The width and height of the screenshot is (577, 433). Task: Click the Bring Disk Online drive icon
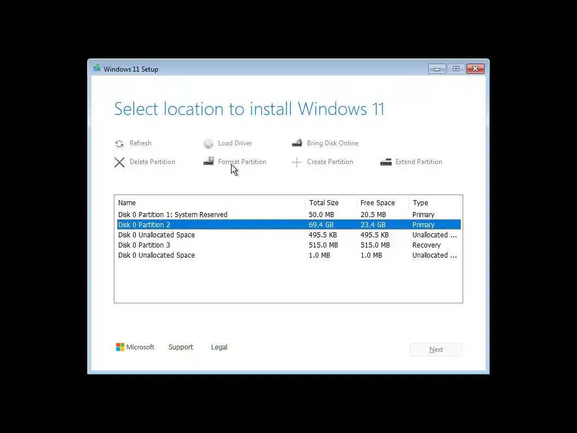pyautogui.click(x=297, y=143)
